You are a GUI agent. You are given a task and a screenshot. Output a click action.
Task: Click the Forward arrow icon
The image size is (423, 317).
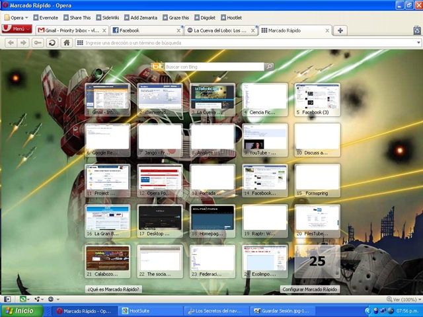click(24, 42)
